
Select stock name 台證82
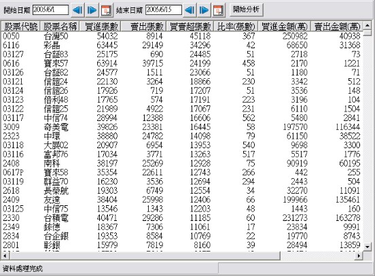coord(56,73)
